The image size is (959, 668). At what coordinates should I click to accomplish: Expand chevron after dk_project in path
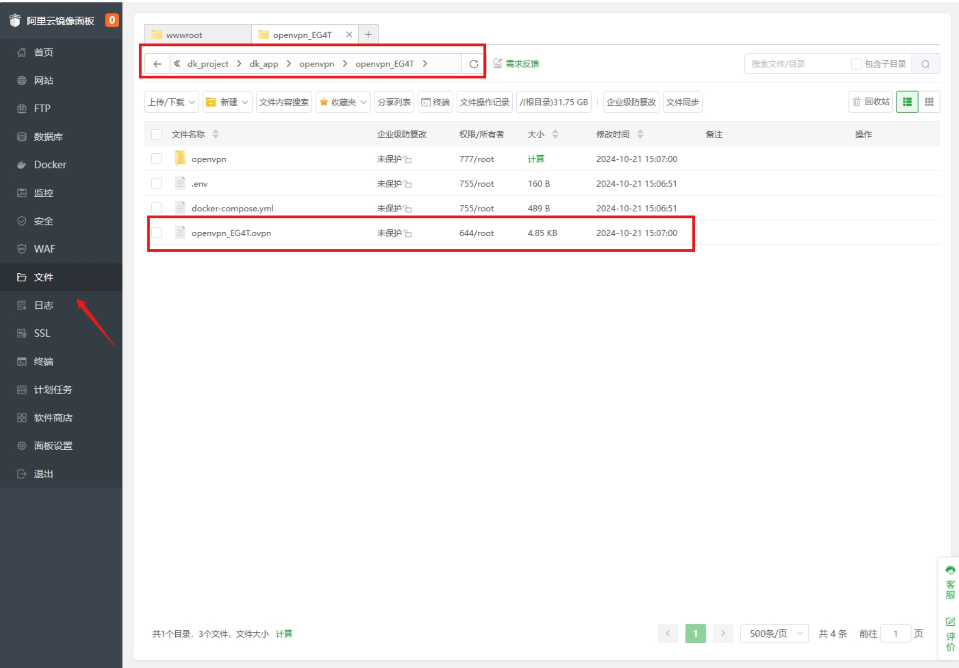pyautogui.click(x=239, y=63)
